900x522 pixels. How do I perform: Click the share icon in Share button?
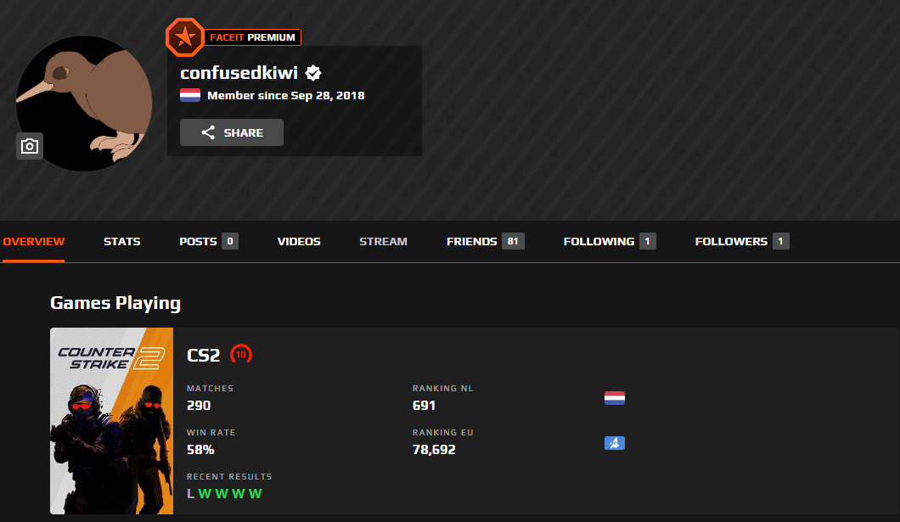[x=208, y=132]
